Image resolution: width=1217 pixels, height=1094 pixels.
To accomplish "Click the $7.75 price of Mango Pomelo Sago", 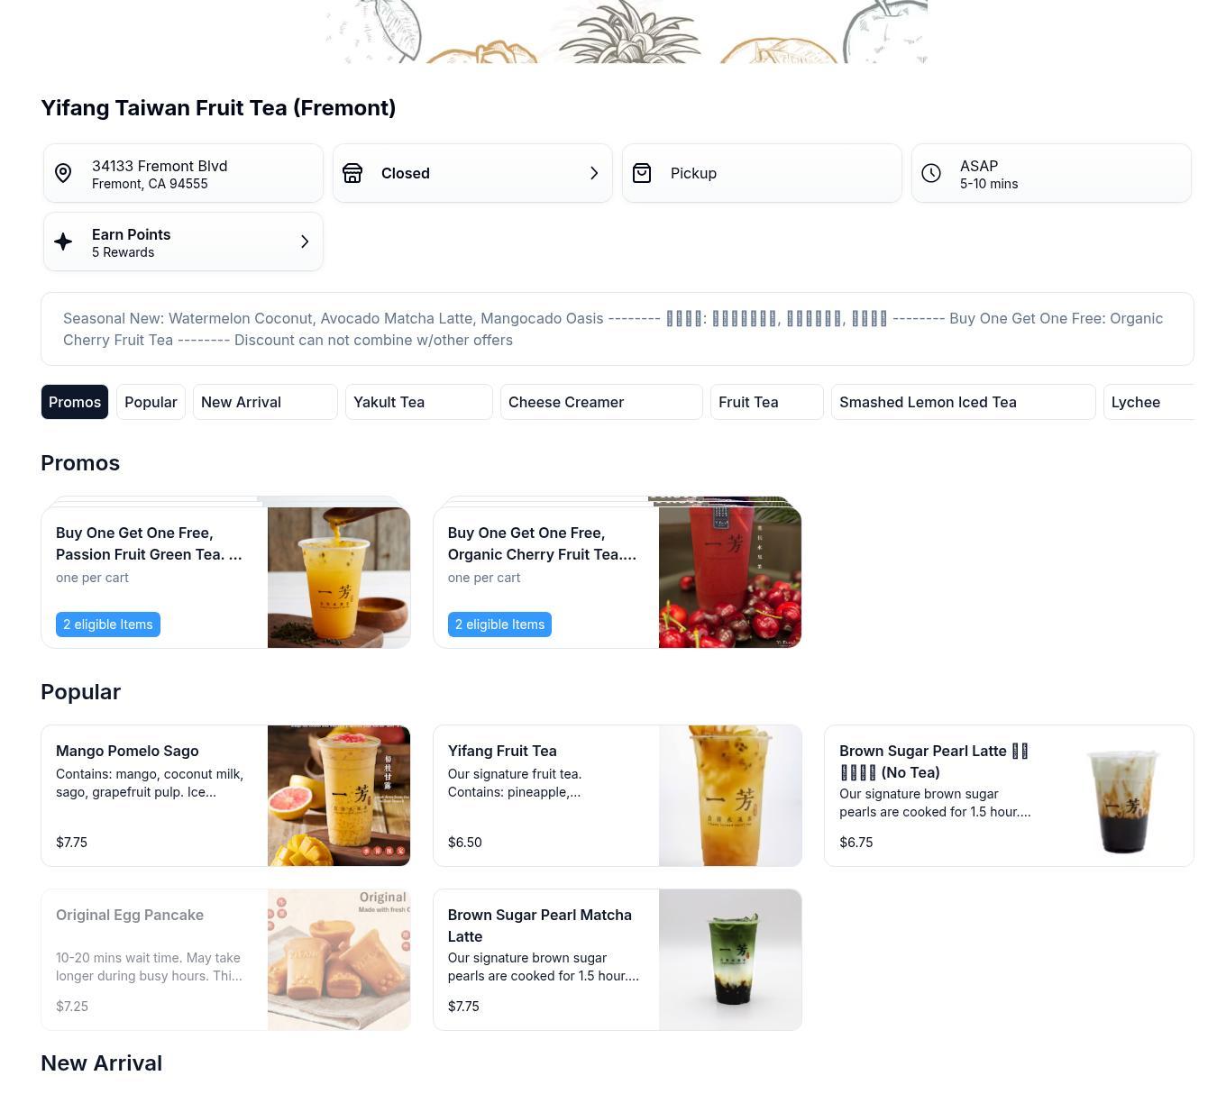I will click(x=71, y=843).
